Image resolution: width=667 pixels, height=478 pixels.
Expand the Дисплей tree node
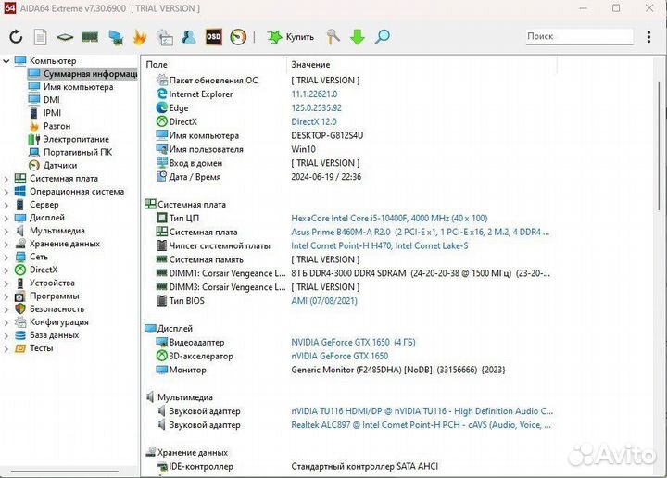pos(6,219)
